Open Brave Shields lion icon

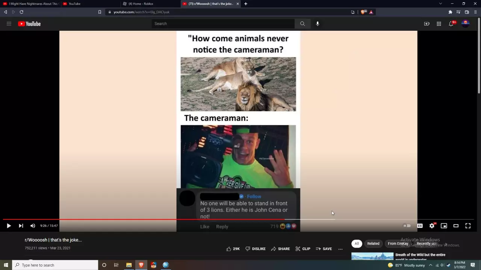[x=363, y=12]
